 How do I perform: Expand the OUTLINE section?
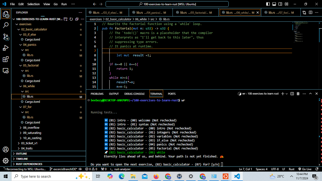pyautogui.click(x=21, y=154)
